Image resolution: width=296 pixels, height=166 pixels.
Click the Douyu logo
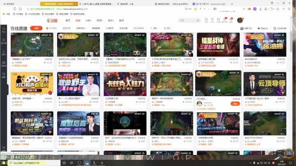click(52, 21)
